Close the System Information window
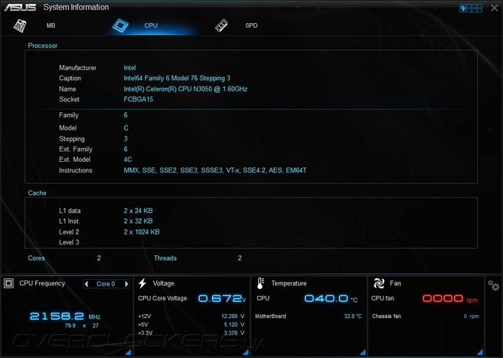Image resolution: width=503 pixels, height=358 pixels. pos(495,8)
